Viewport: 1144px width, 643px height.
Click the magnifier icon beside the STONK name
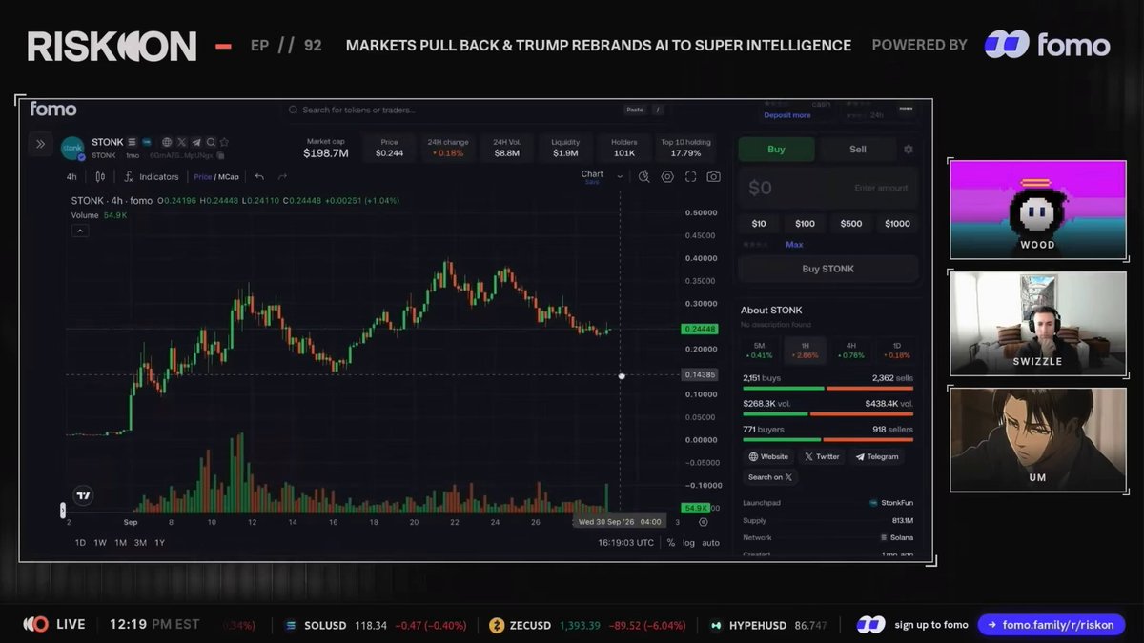[x=211, y=142]
